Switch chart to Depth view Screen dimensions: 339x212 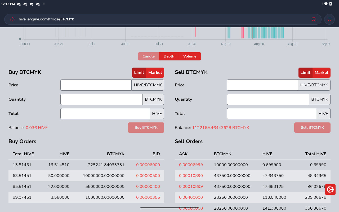point(169,56)
